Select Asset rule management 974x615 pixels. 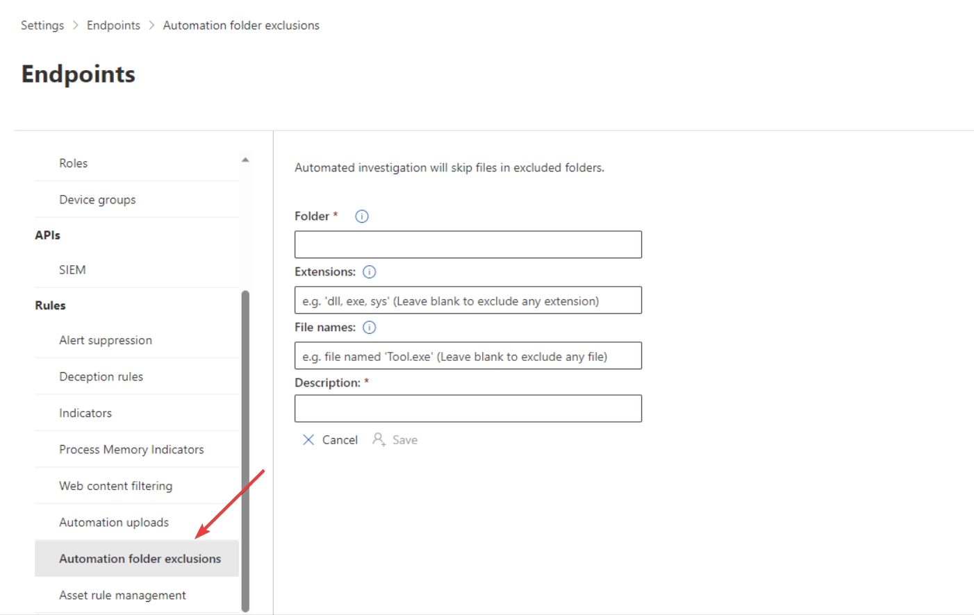coord(122,595)
